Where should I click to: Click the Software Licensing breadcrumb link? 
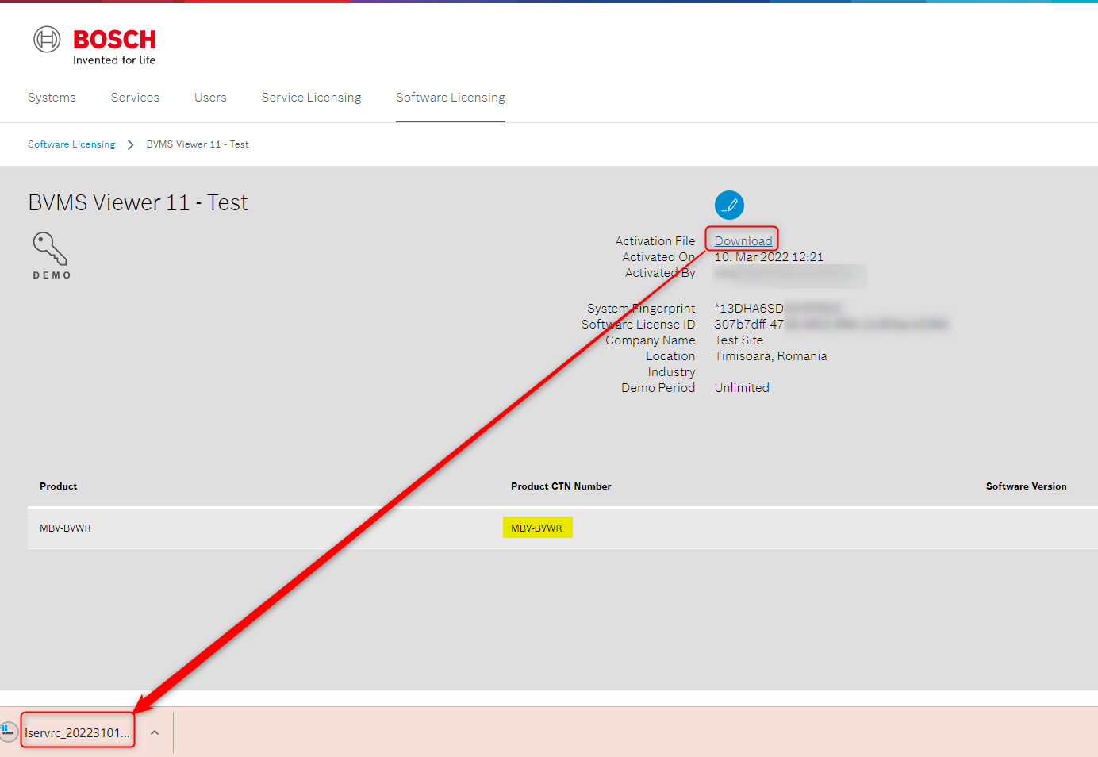tap(71, 144)
